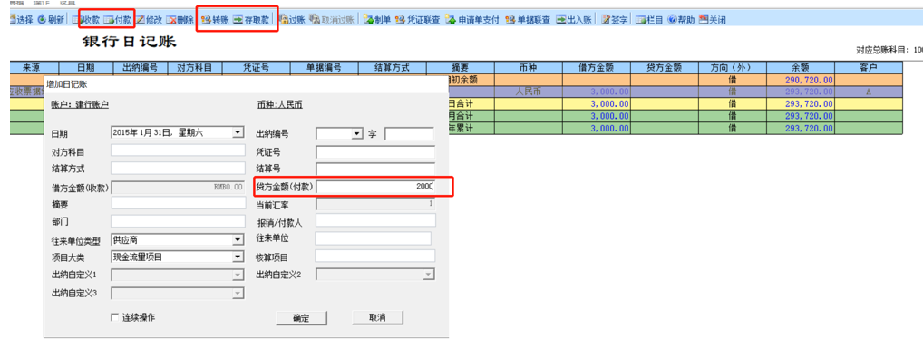Image resolution: width=923 pixels, height=339 pixels.
Task: Click the 账户: 建行账户 label in dialog
Action: 80,105
